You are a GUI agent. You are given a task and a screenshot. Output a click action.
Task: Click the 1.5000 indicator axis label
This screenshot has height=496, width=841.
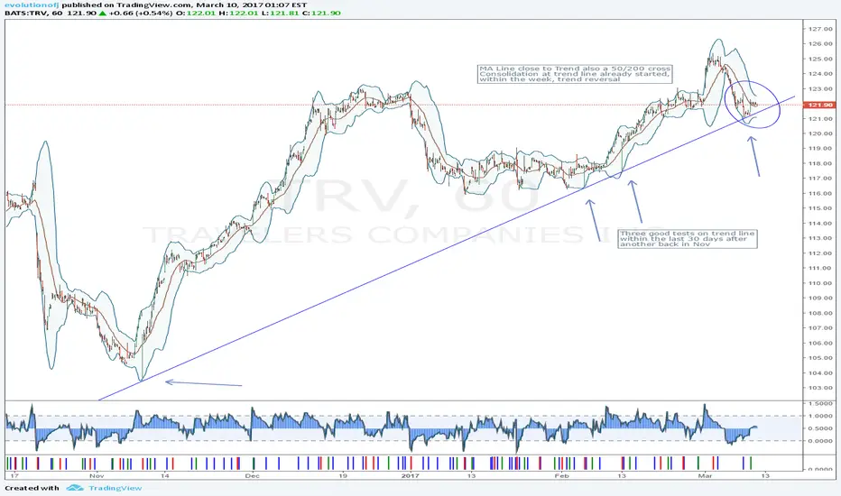click(820, 404)
